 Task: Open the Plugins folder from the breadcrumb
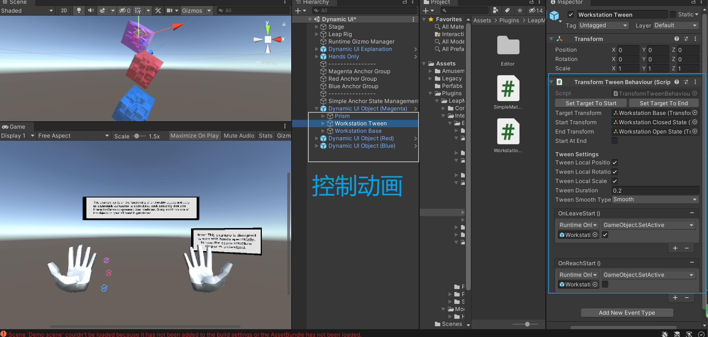(509, 20)
